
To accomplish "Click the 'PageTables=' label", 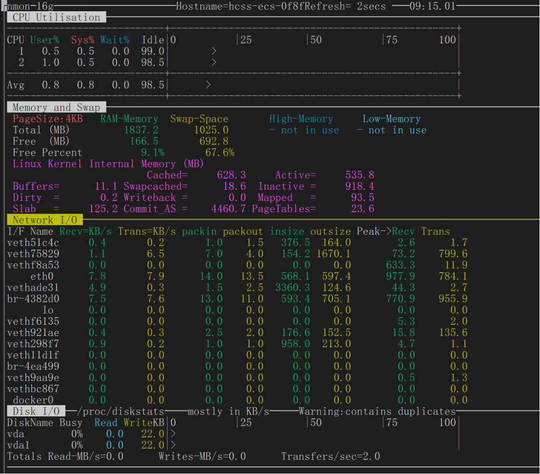I will click(284, 209).
